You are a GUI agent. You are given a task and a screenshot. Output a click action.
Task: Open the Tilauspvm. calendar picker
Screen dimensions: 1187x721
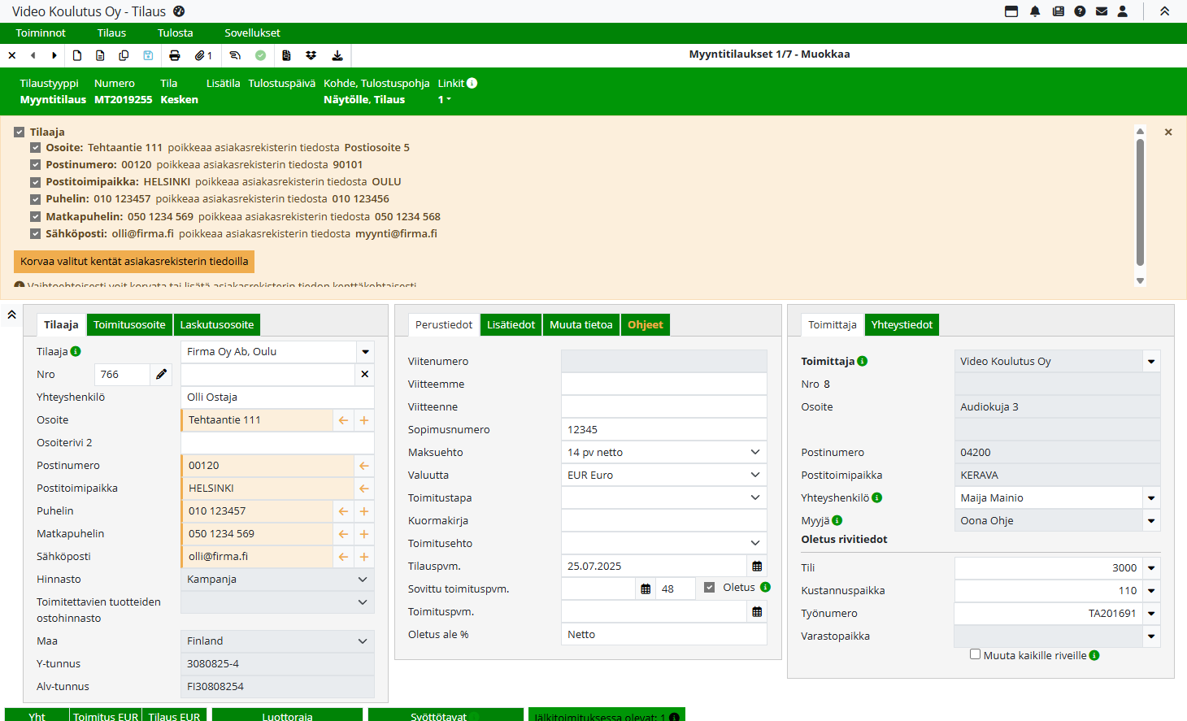(757, 567)
